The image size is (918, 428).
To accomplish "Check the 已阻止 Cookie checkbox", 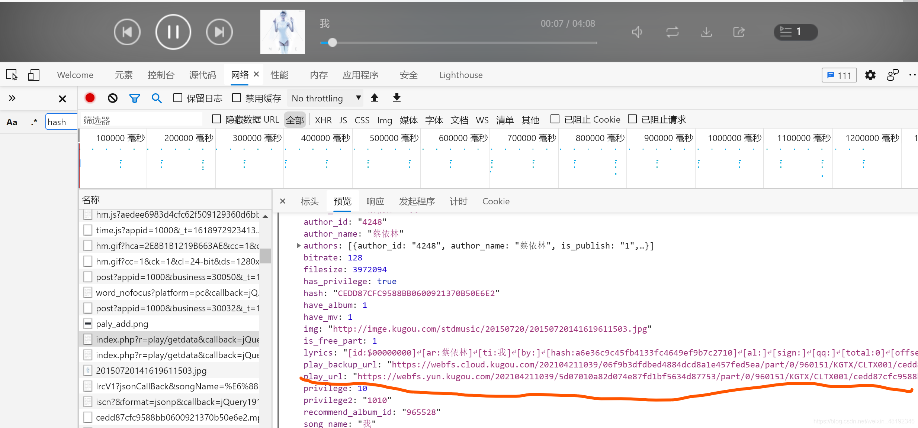I will point(555,119).
